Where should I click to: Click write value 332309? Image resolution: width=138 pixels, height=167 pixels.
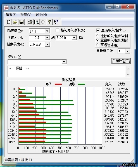(x=110, y=123)
